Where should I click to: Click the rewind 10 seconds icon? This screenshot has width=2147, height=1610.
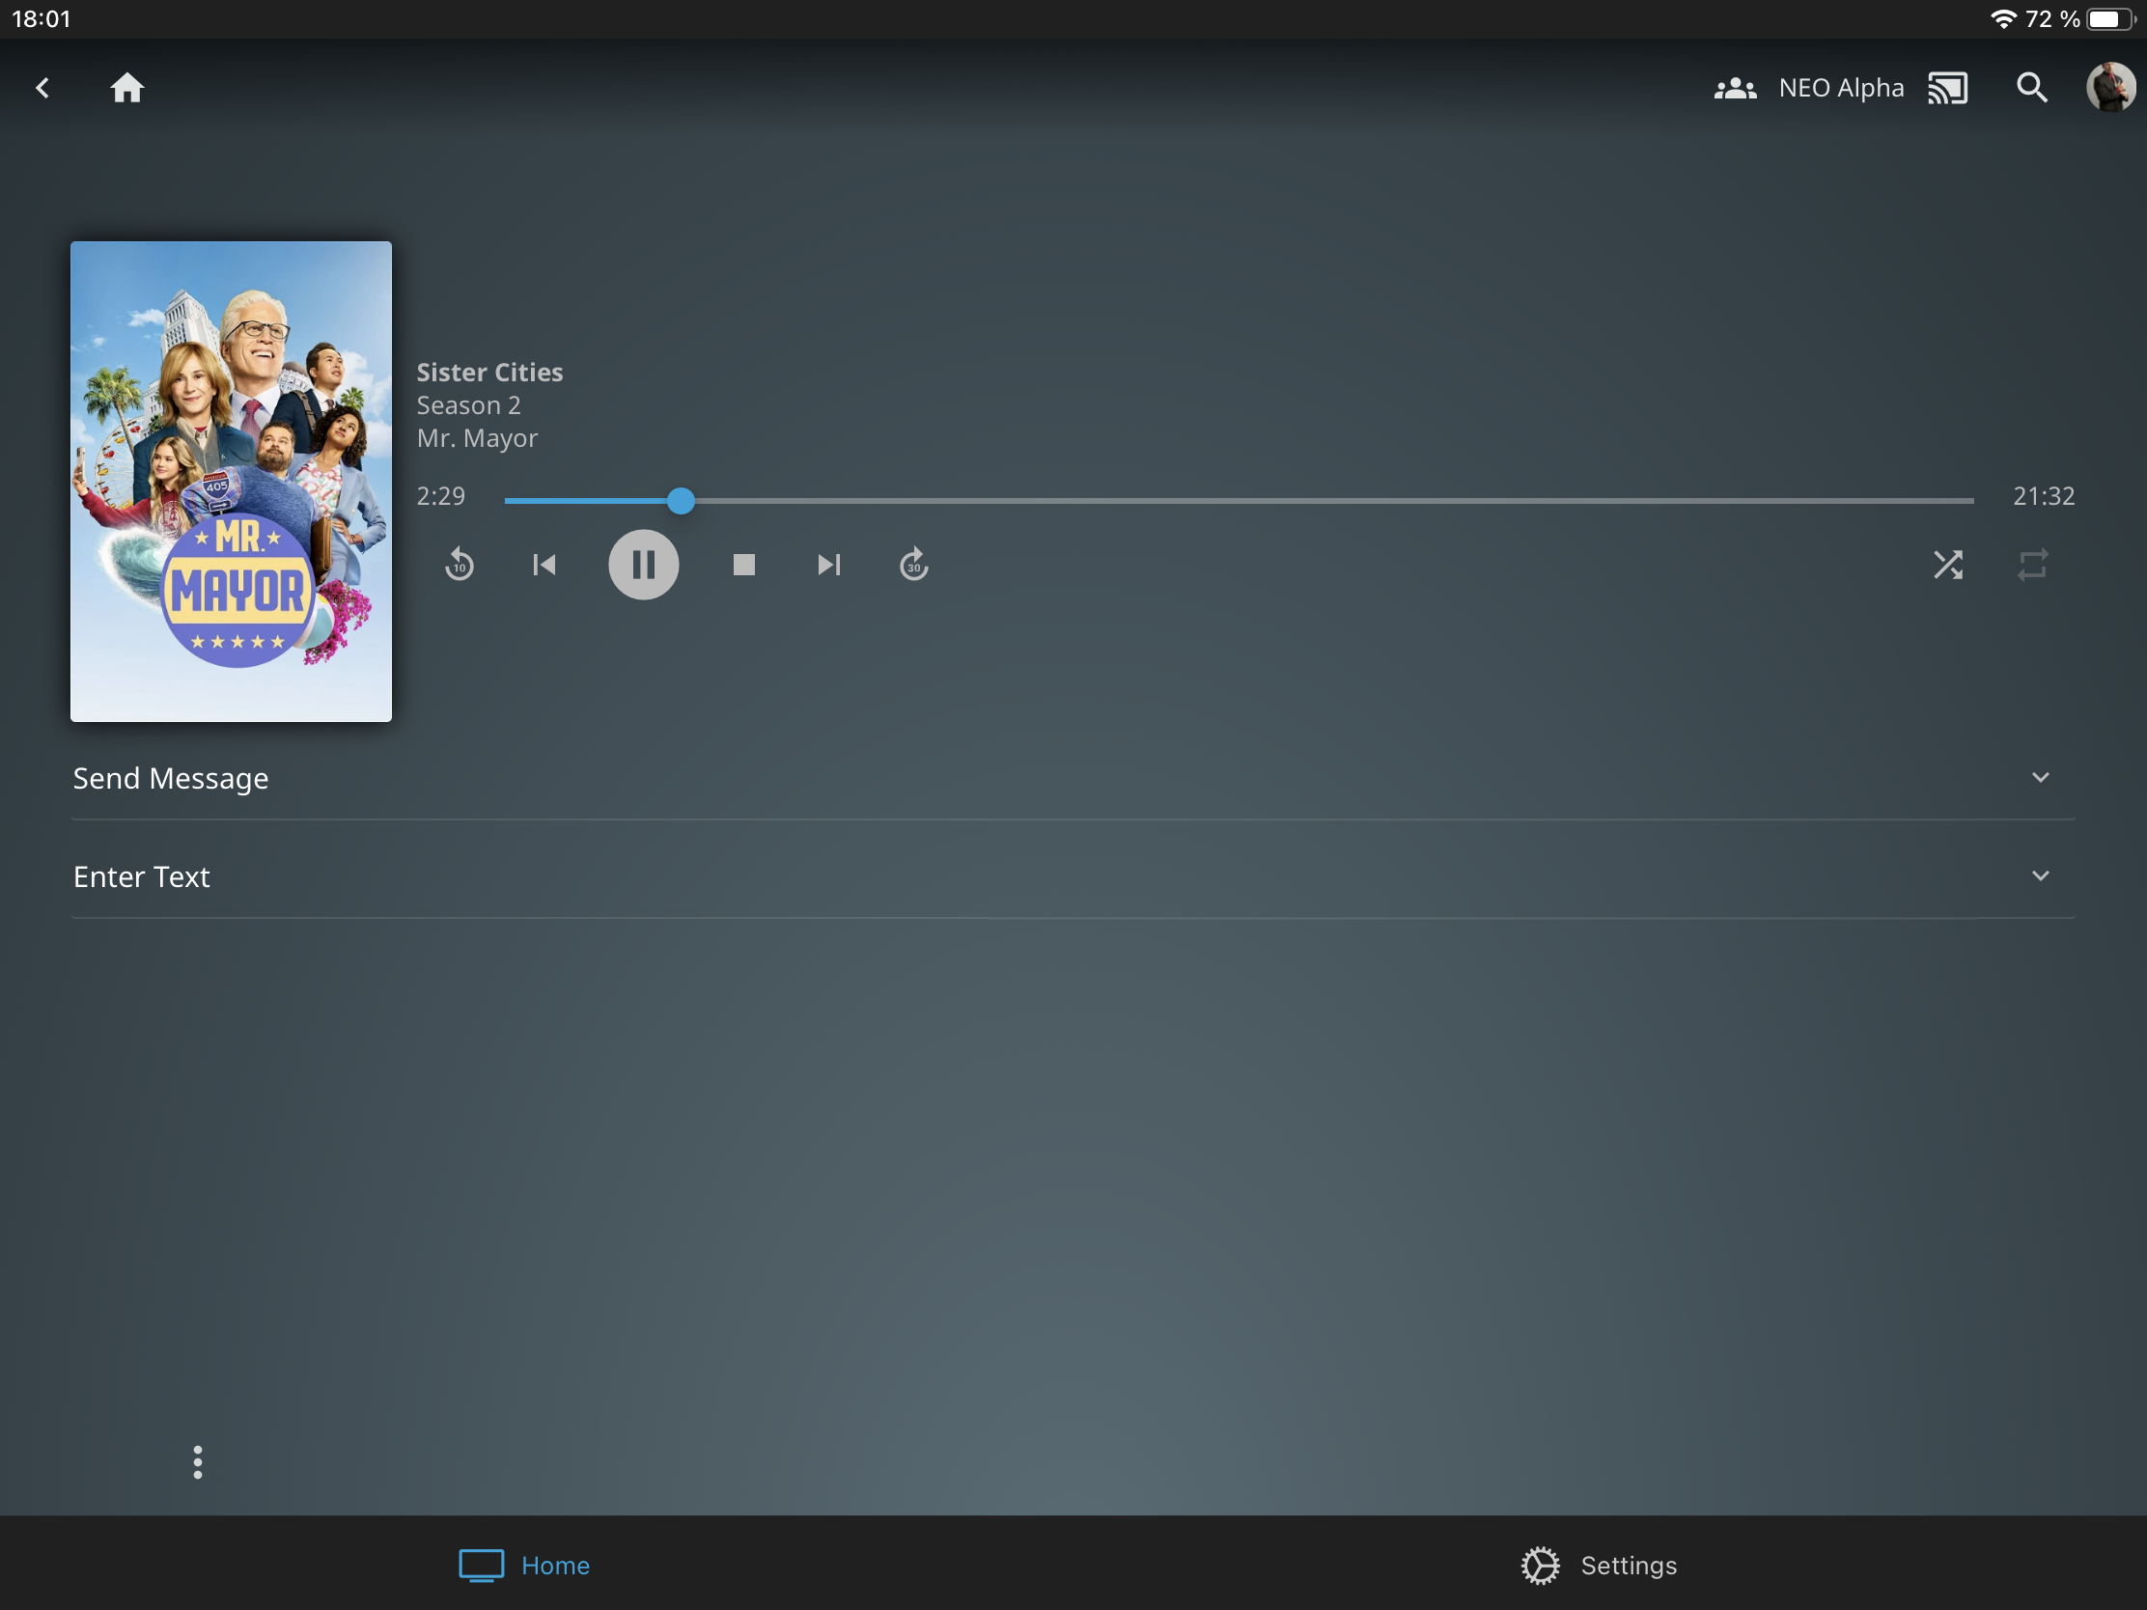click(x=460, y=565)
